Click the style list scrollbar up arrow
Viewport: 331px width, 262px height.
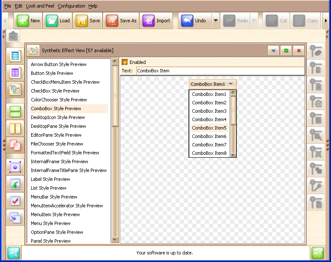coord(115,61)
